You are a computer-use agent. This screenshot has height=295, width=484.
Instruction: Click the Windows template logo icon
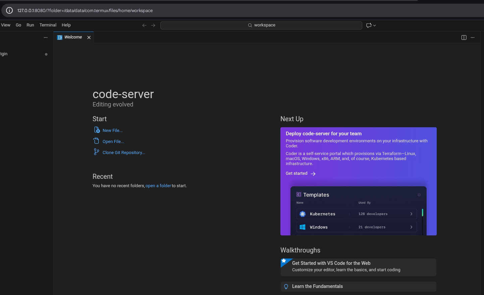[x=303, y=227]
